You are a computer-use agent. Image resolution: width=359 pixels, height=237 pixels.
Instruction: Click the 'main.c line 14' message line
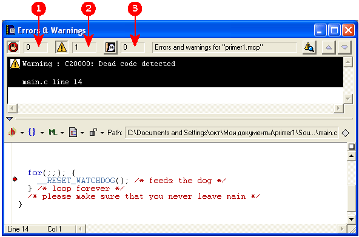coord(52,82)
